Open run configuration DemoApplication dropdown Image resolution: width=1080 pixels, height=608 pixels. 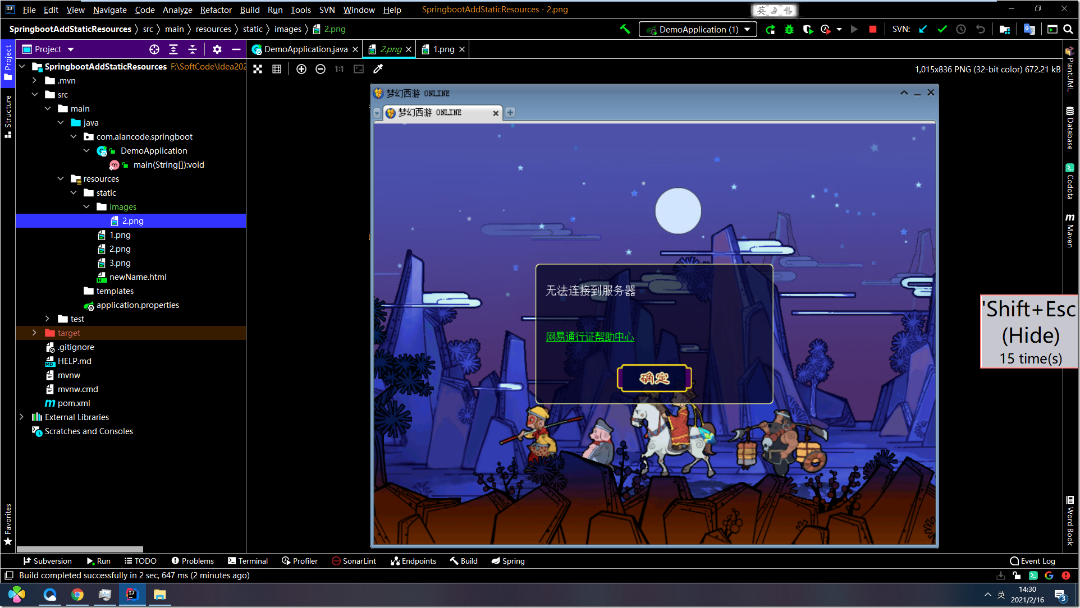pos(698,29)
